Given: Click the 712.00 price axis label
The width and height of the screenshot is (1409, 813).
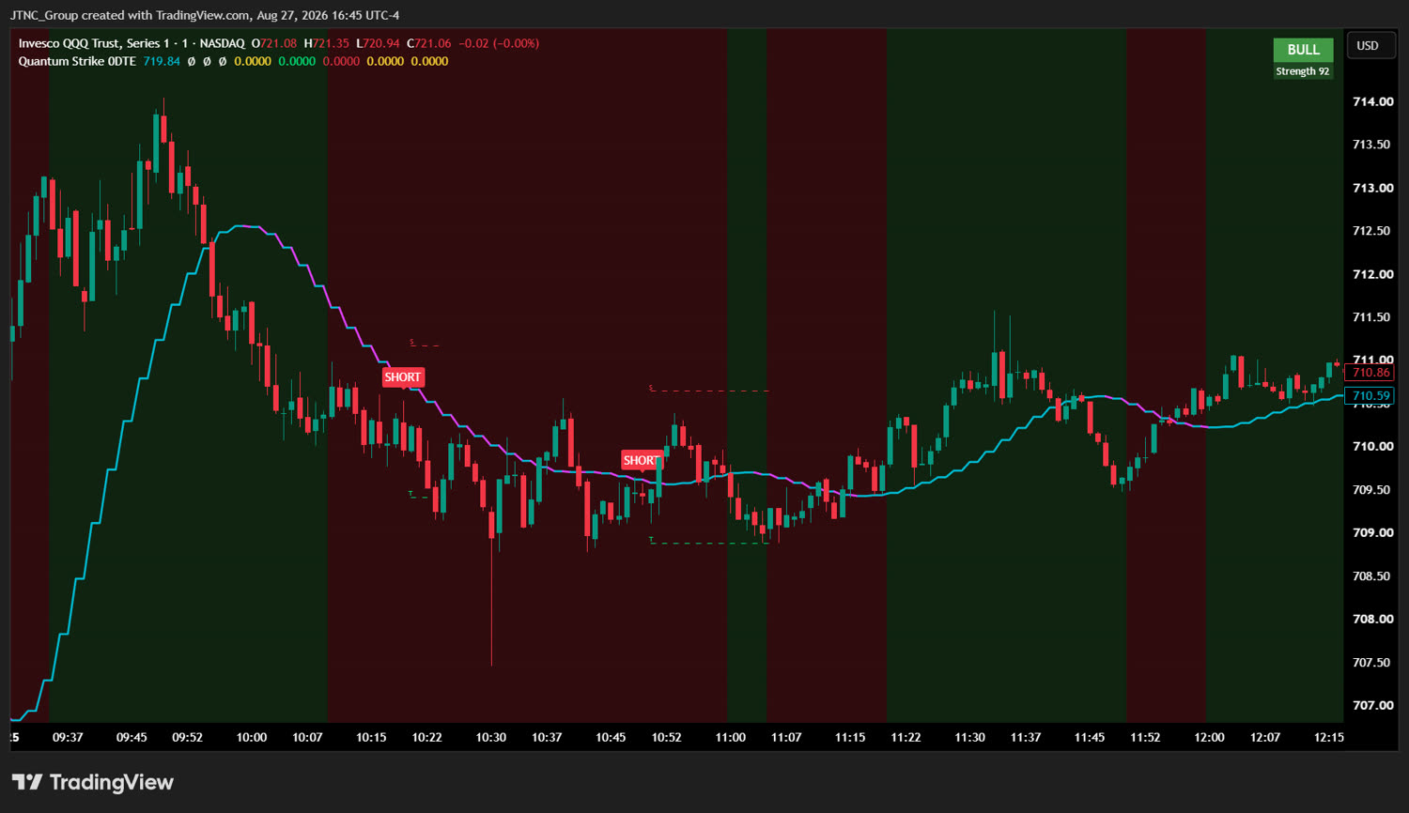Looking at the screenshot, I should pyautogui.click(x=1372, y=274).
